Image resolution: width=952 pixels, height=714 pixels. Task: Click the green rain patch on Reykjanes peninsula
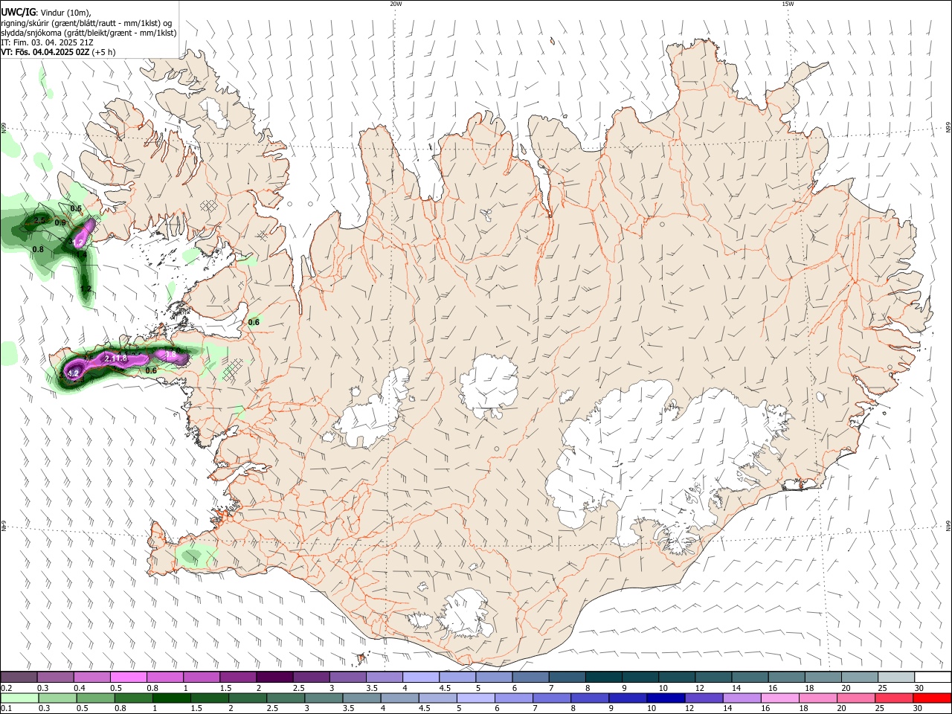pyautogui.click(x=195, y=556)
